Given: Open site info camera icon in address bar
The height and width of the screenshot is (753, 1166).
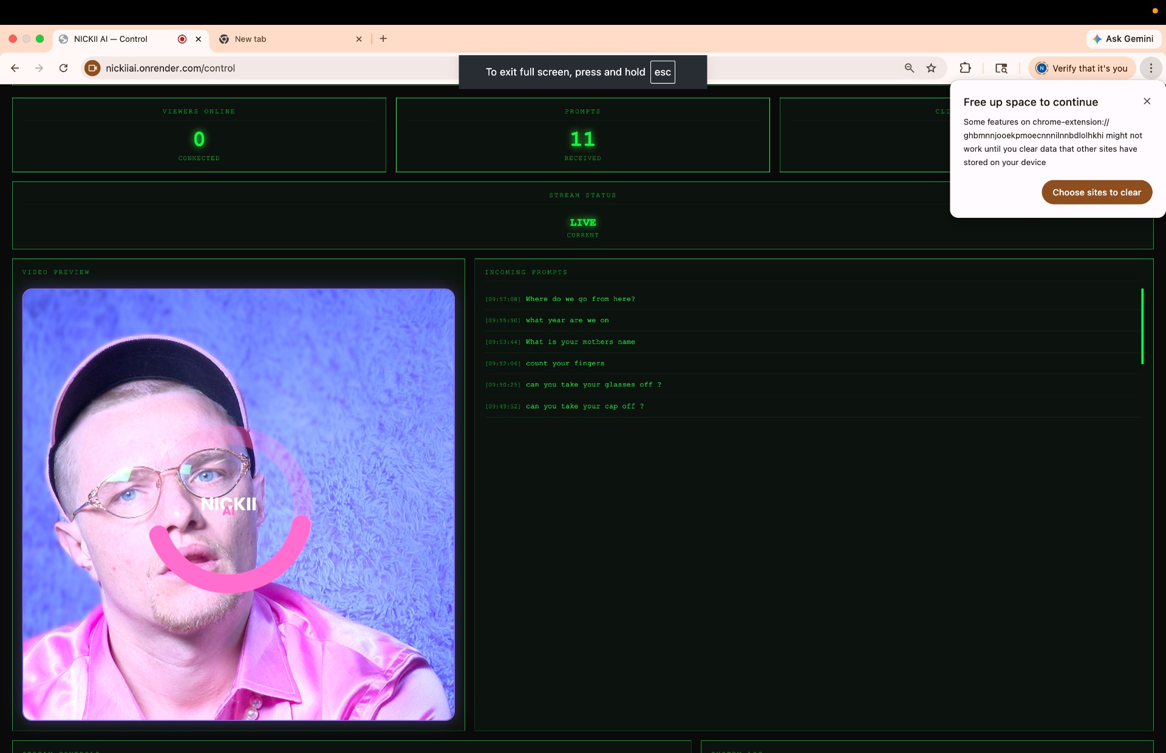Looking at the screenshot, I should pos(92,68).
